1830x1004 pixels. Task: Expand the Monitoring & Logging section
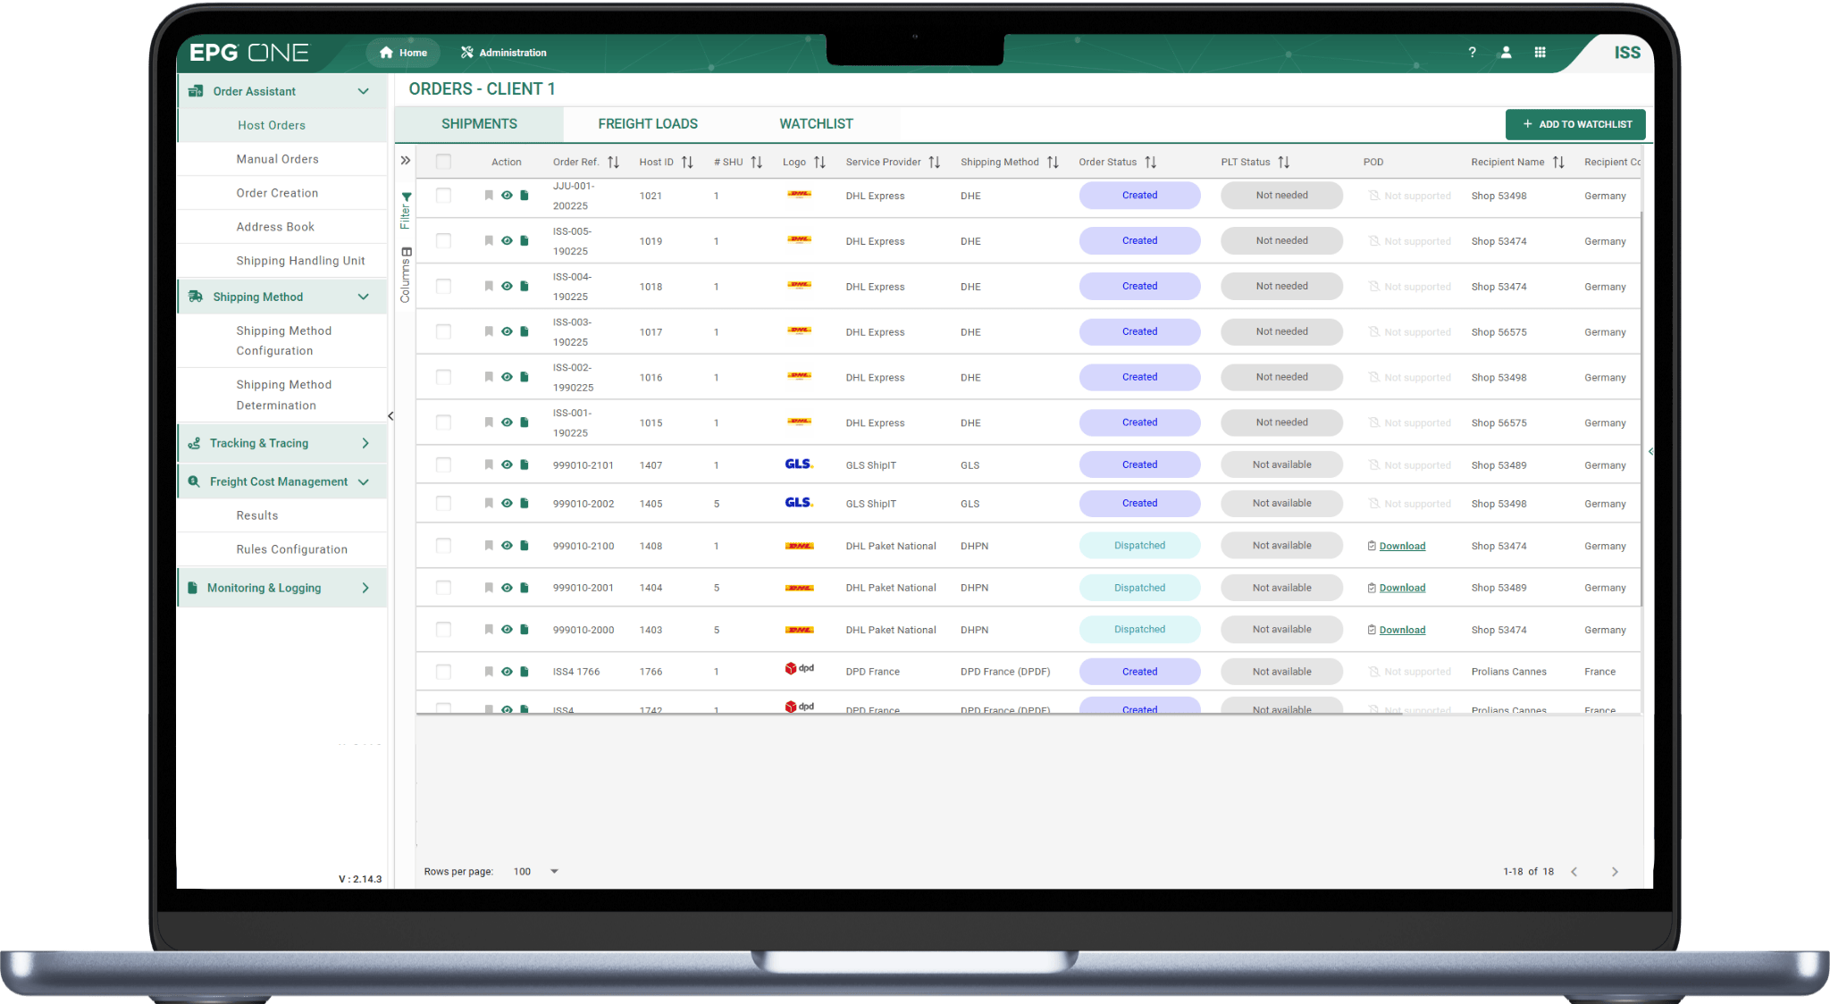(365, 589)
